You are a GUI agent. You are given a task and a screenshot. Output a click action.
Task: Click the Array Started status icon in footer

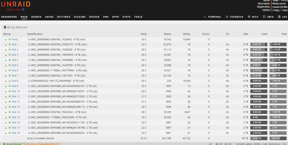click(x=4, y=144)
